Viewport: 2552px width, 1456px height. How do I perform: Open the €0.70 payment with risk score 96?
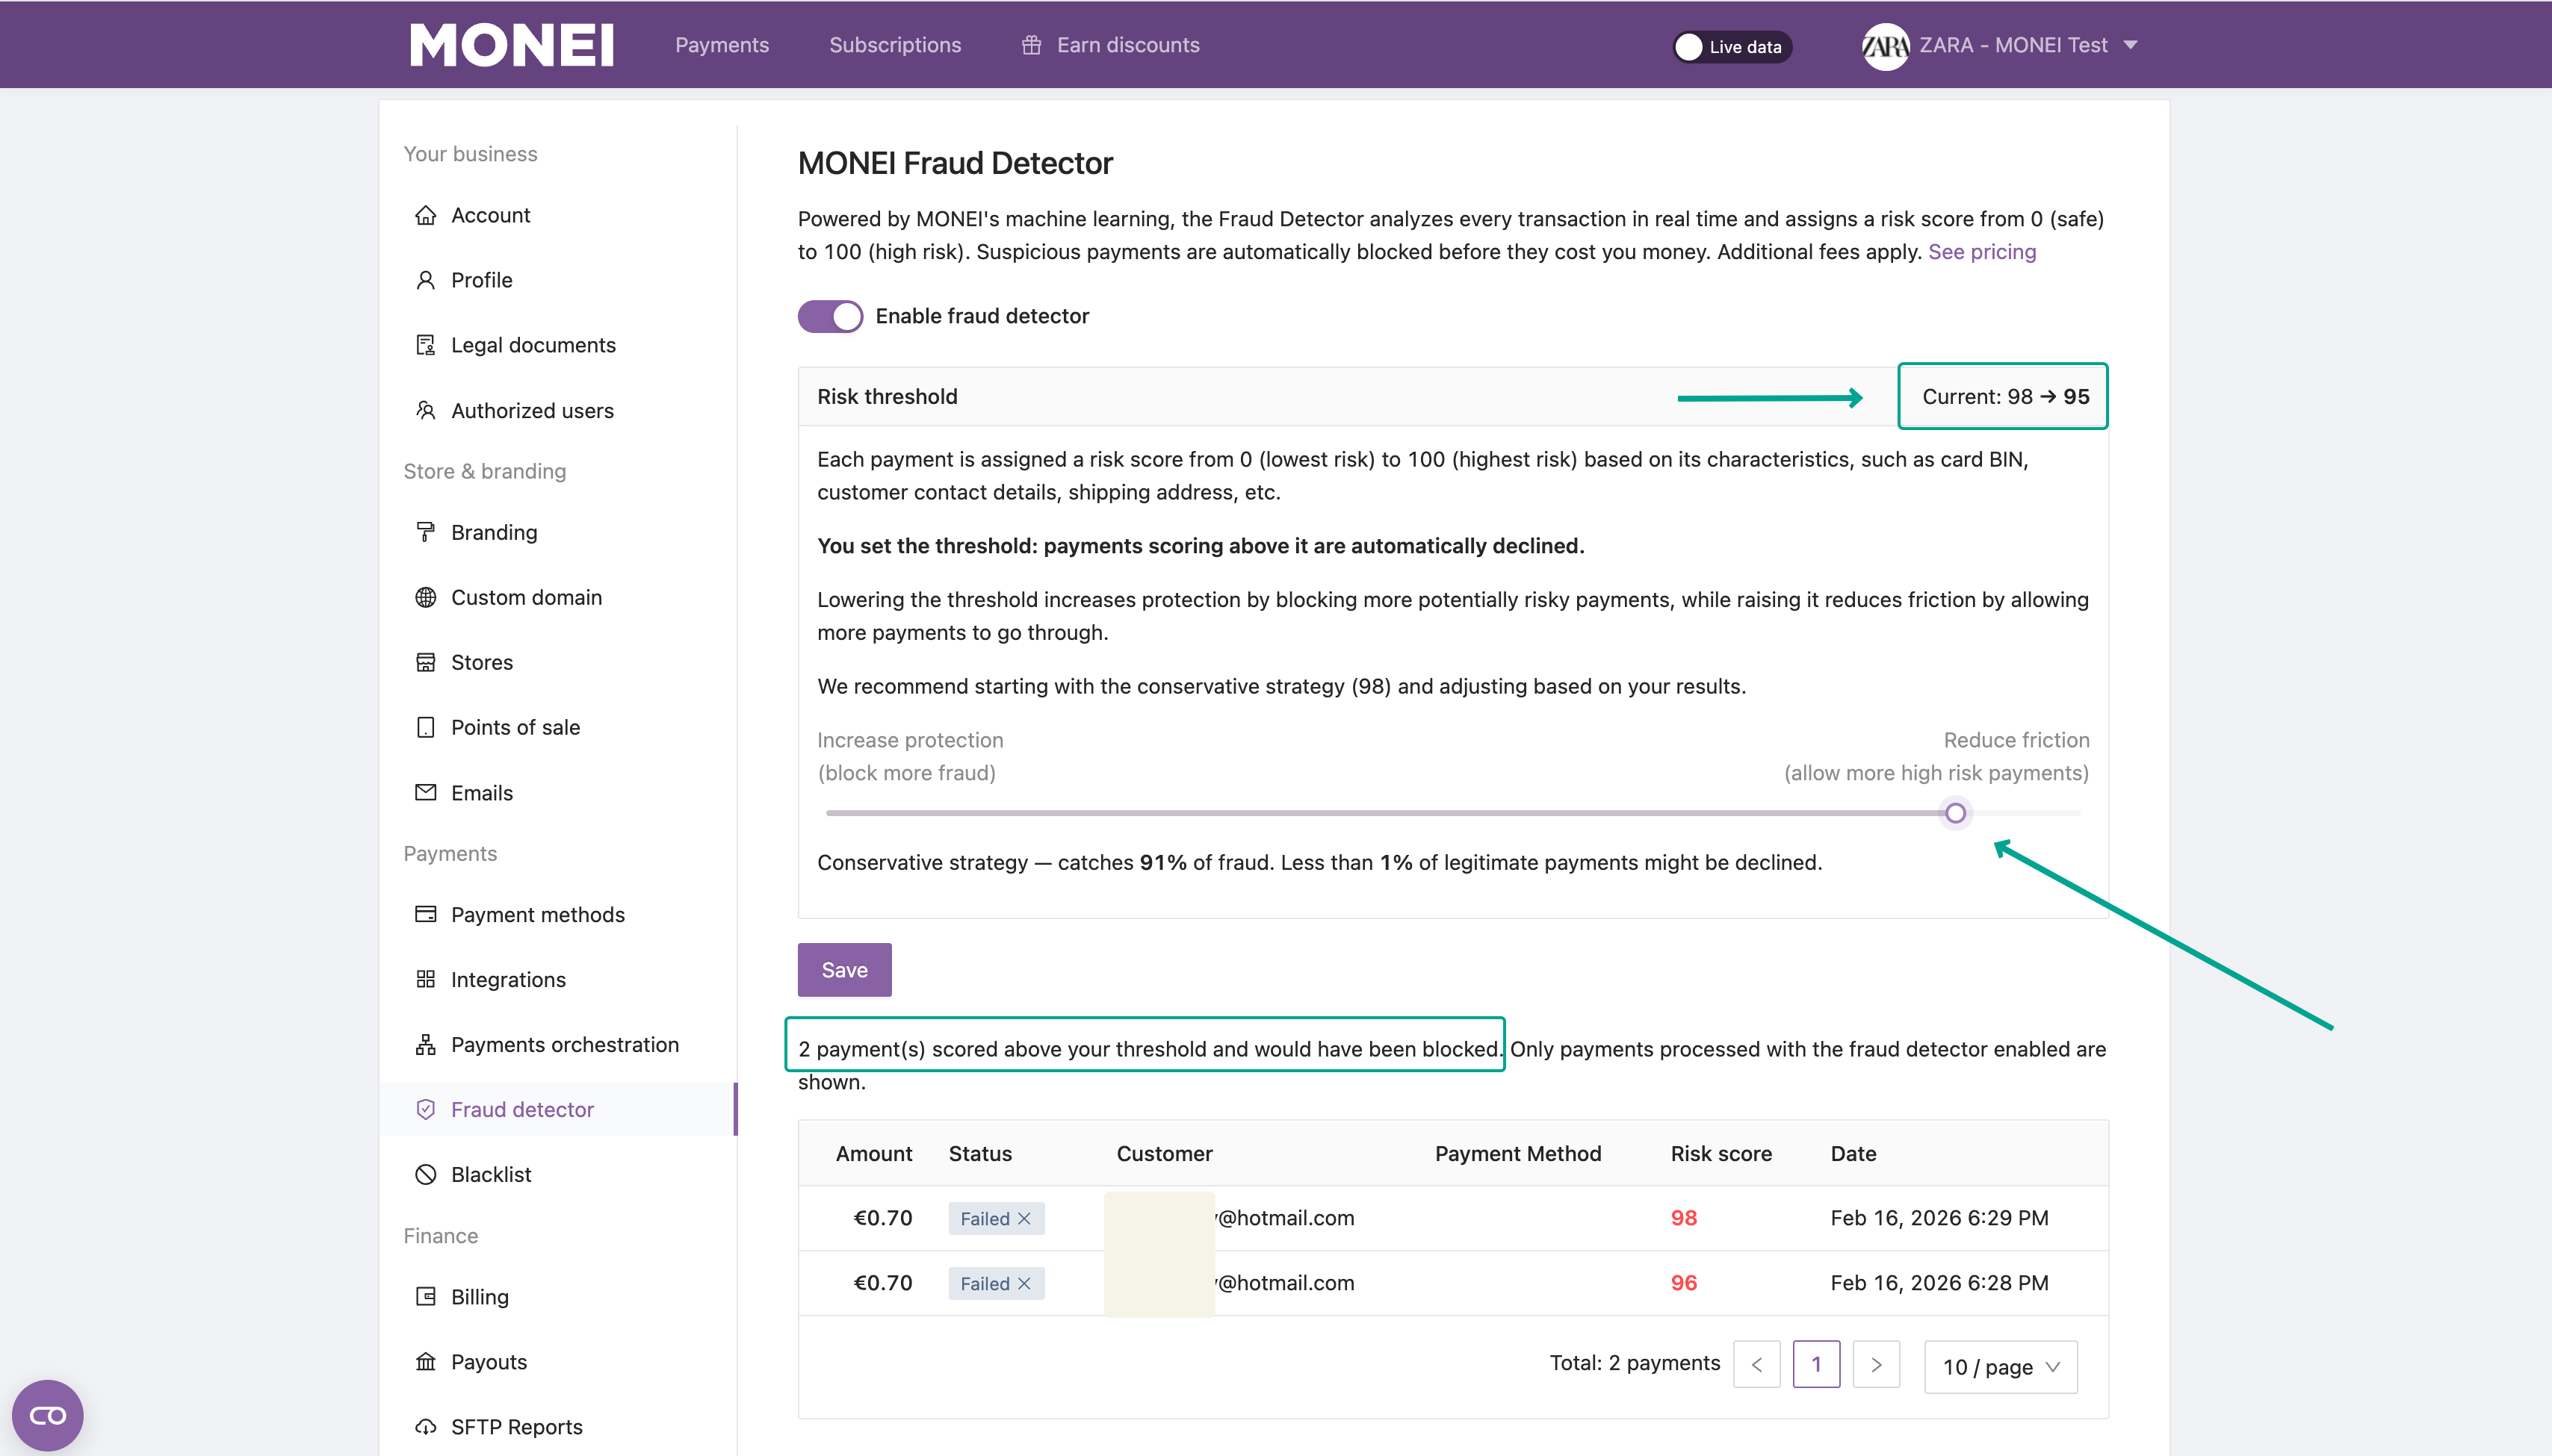tap(1452, 1282)
